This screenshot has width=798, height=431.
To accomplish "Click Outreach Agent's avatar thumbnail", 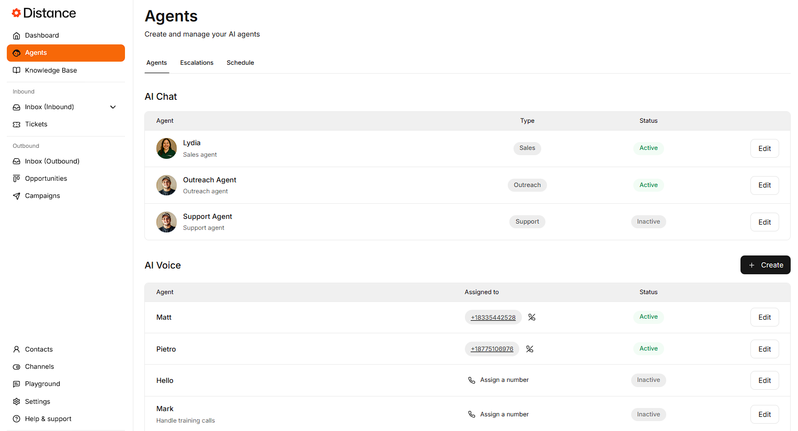I will (x=166, y=185).
